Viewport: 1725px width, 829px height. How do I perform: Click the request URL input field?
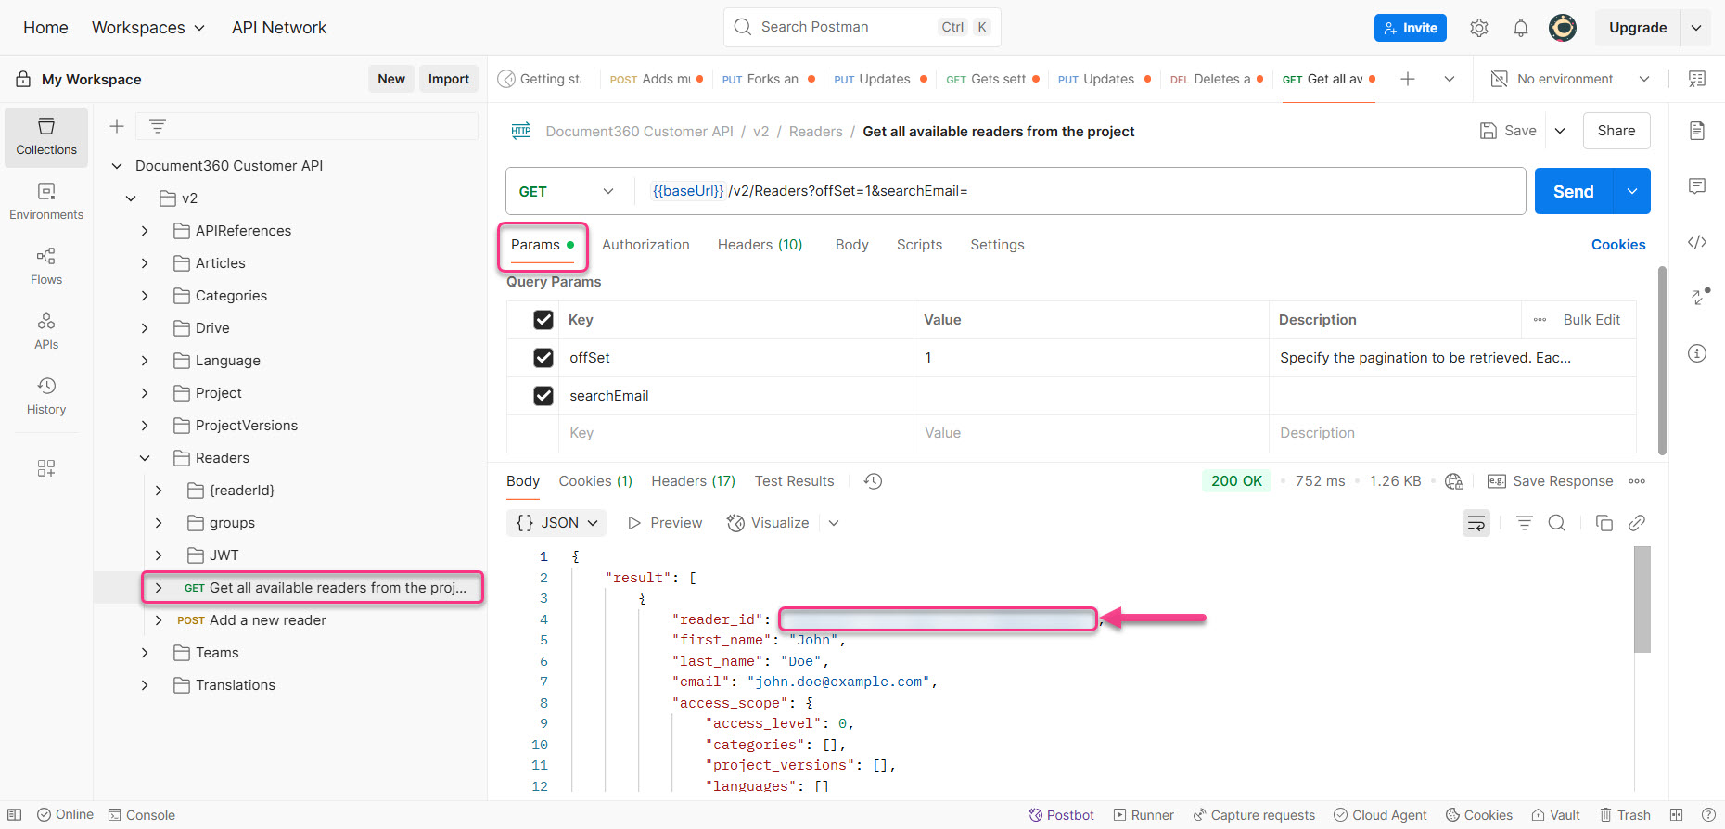[1080, 191]
